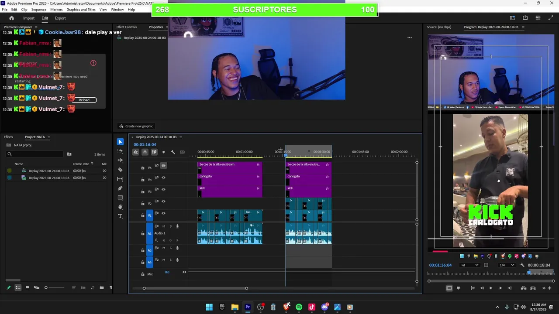559x314 pixels.
Task: Toggle nest-or-individual clips insert mode
Action: click(136, 152)
